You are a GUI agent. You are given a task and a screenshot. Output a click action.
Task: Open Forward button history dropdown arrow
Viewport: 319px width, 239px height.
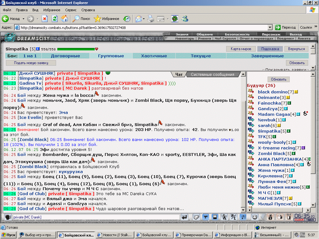tap(37, 19)
